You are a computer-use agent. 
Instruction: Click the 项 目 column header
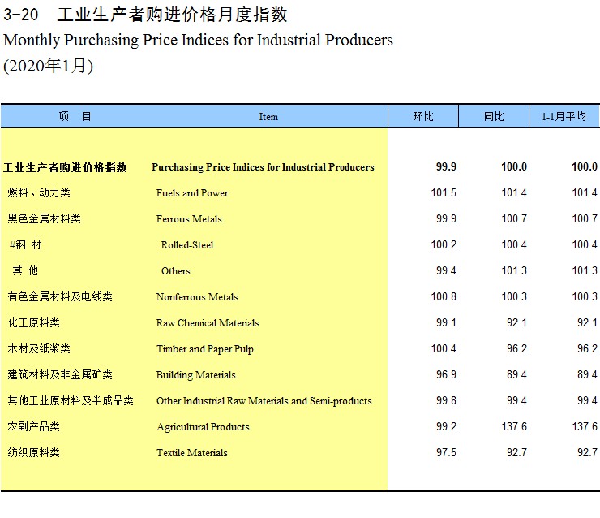75,116
